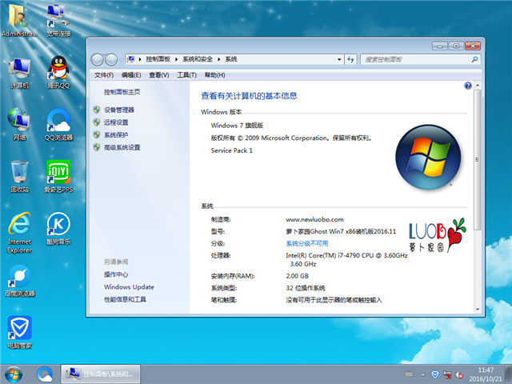
Task: Open the Administrator folder desktop icon
Action: coord(19,20)
